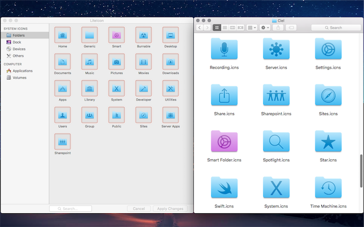Click the Apply Changes button

click(x=170, y=209)
